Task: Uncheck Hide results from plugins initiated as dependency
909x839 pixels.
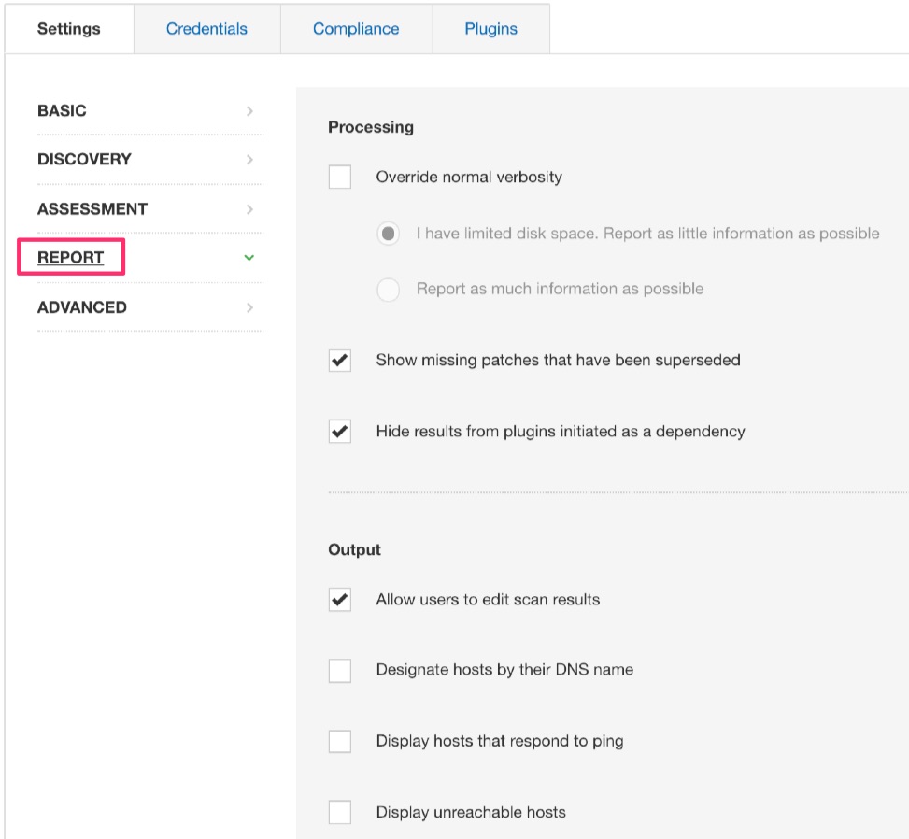Action: coord(340,432)
